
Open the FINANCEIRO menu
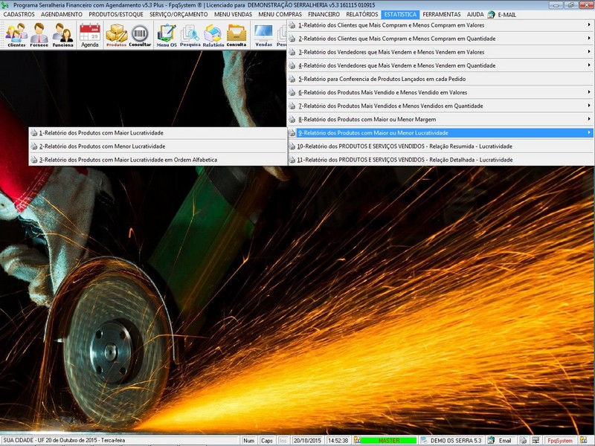(324, 14)
